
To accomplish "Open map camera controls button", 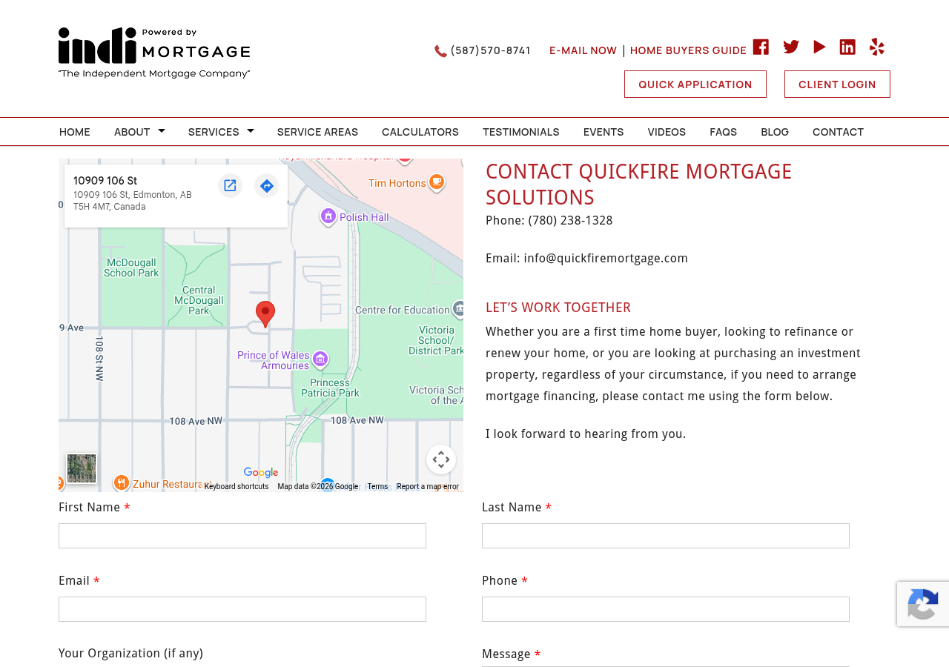I will click(441, 459).
